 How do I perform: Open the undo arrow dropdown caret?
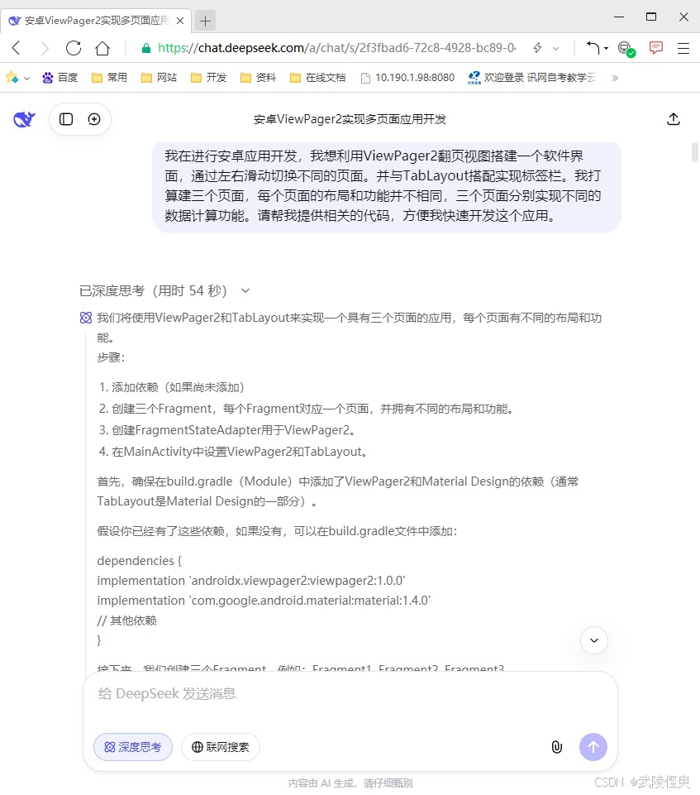(606, 49)
